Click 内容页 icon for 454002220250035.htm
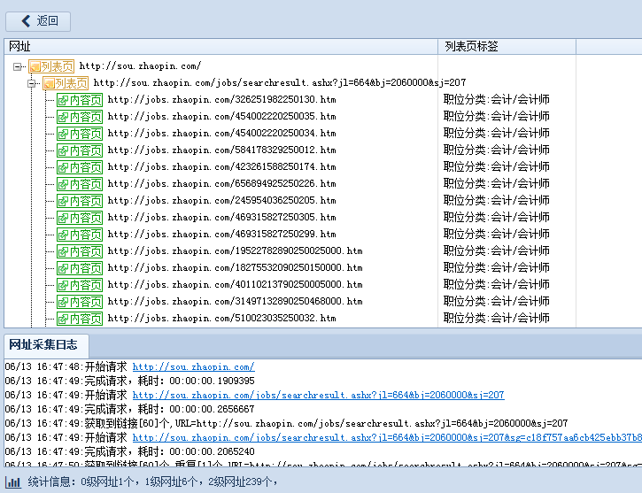Screen dimensions: 642x493 (x=80, y=117)
